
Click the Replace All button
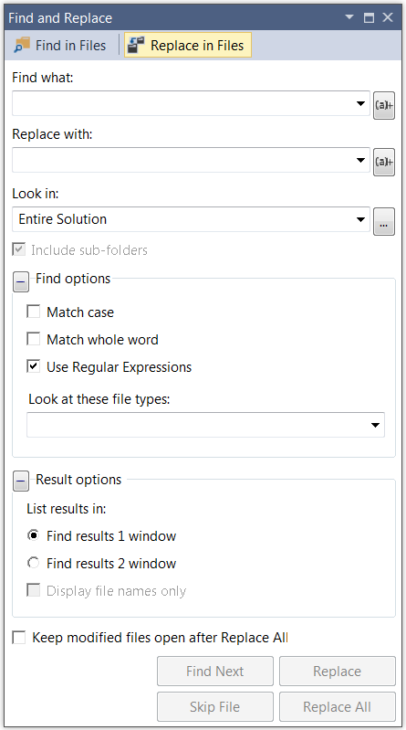click(x=338, y=707)
